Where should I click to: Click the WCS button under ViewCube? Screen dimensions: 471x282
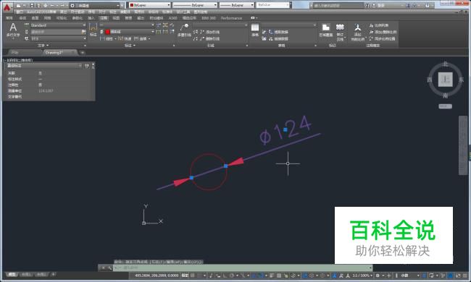pyautogui.click(x=445, y=106)
